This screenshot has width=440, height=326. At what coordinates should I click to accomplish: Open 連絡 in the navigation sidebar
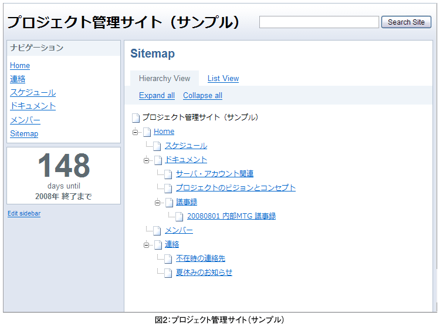coord(18,79)
